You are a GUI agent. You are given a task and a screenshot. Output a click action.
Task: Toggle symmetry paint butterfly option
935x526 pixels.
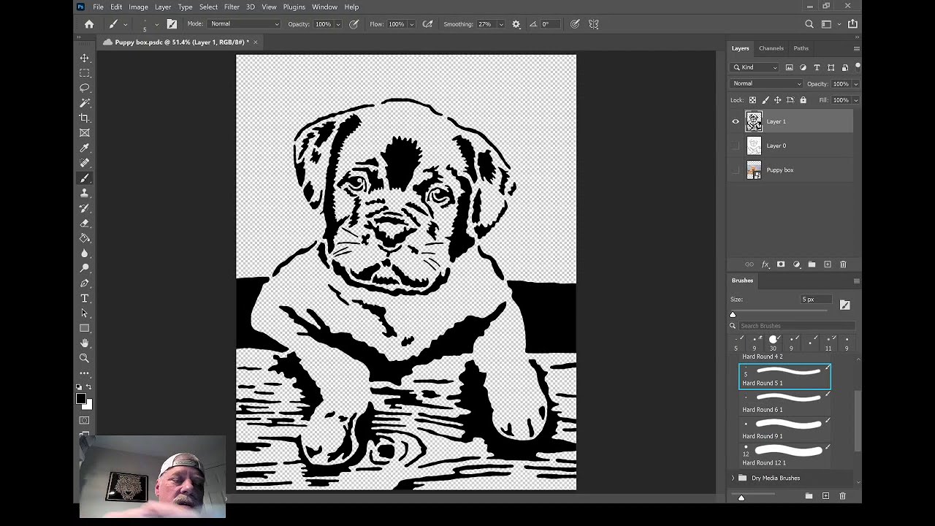(594, 24)
